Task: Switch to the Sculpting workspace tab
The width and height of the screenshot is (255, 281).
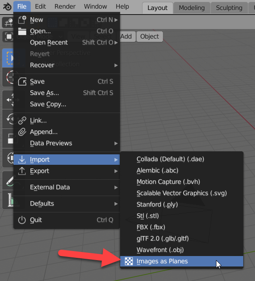Action: pyautogui.click(x=229, y=8)
